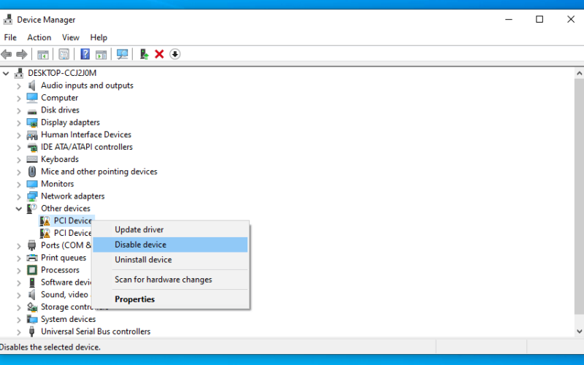Click the Disable device down-arrow icon
Image resolution: width=584 pixels, height=365 pixels.
(x=174, y=54)
